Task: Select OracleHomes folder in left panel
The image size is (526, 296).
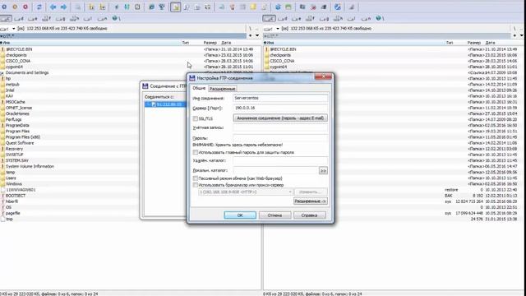Action: 17,113
